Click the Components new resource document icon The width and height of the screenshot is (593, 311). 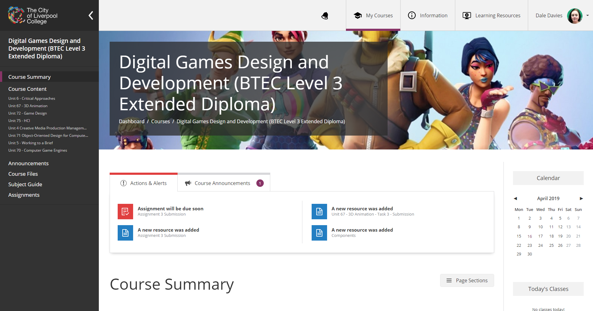[x=319, y=233]
